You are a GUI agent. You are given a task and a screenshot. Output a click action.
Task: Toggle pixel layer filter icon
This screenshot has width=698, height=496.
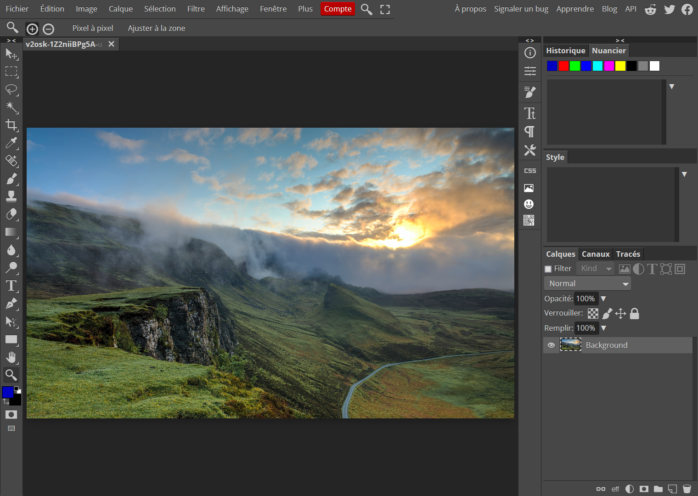tap(625, 269)
